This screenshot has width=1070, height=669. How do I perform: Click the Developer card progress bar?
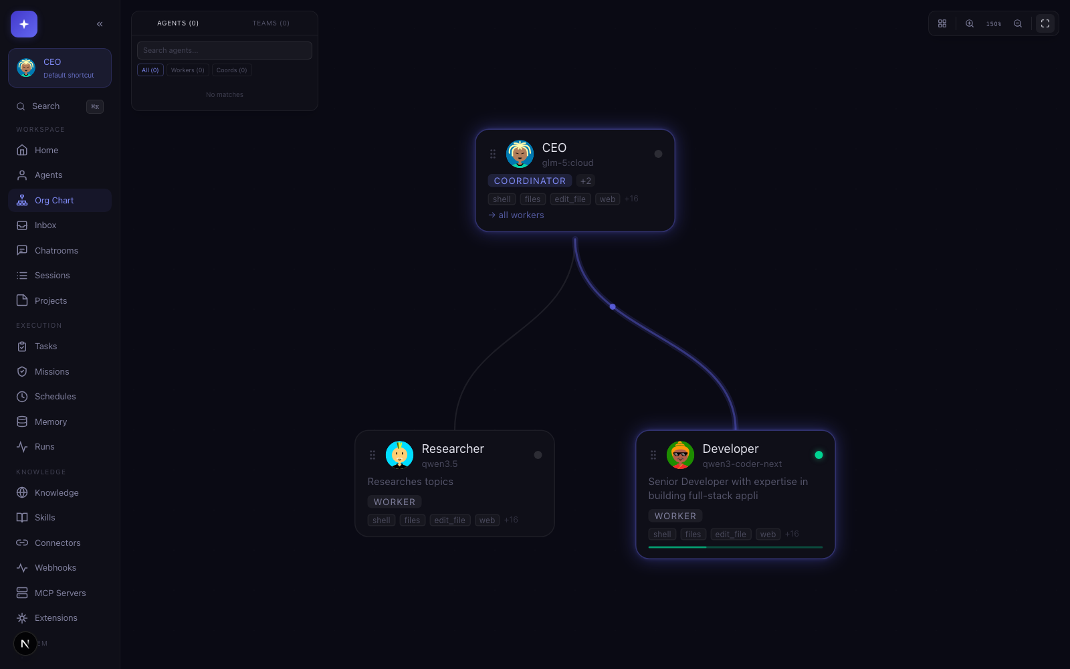735,547
